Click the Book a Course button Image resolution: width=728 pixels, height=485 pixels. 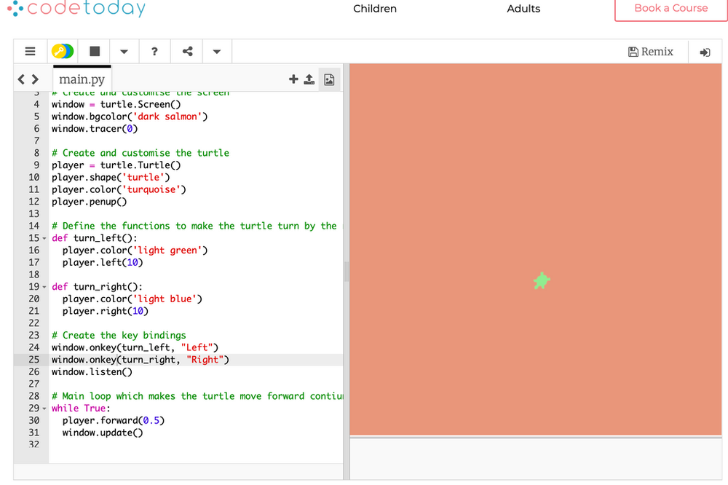coord(671,8)
